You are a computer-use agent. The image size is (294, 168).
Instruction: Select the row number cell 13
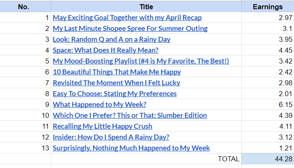(25, 148)
